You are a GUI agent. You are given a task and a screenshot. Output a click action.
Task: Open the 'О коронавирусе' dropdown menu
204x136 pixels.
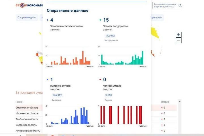click(x=27, y=18)
